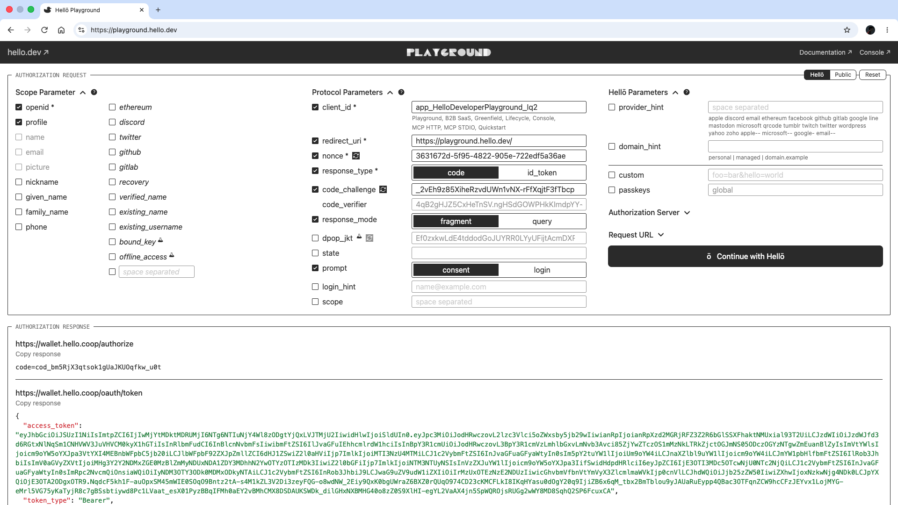Click the custom scope text field
Screen dimensions: 898x505
(157, 272)
